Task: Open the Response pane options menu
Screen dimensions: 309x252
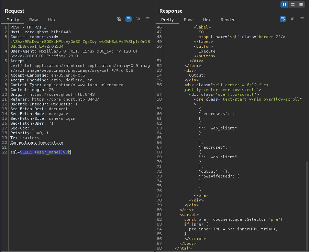Action: coord(302,19)
